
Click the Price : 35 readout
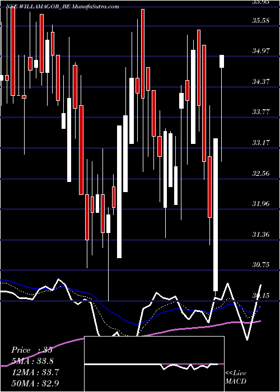(32, 350)
